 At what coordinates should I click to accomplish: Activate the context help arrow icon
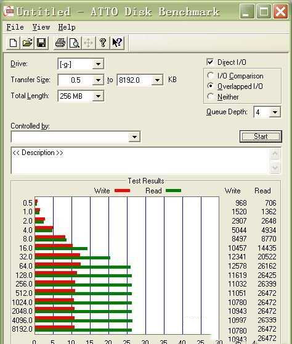click(117, 43)
